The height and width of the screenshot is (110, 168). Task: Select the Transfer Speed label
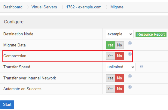click(x=17, y=67)
